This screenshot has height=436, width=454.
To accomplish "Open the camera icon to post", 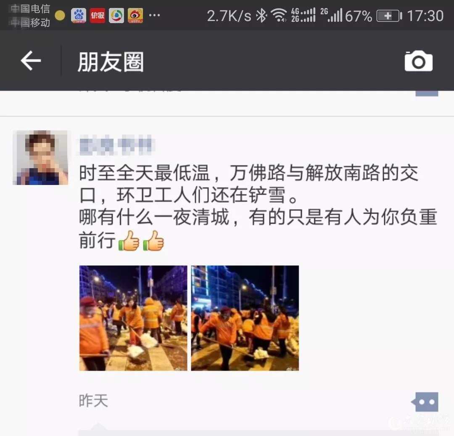I will [x=418, y=61].
